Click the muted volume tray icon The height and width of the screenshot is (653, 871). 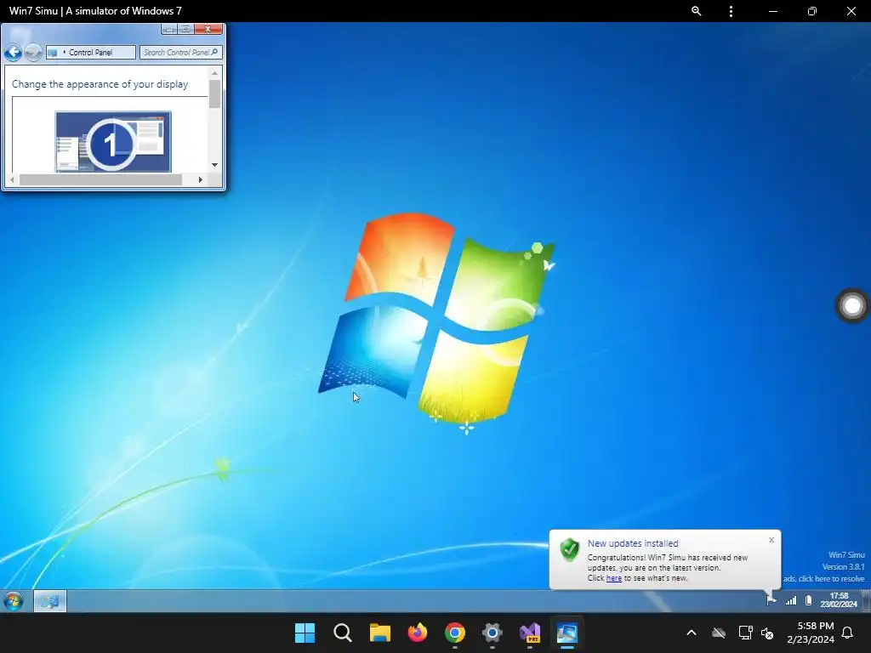pos(768,633)
